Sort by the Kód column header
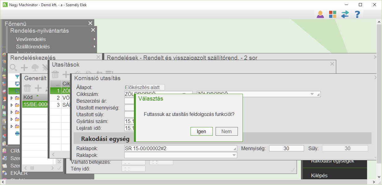This screenshot has height=185, width=382. click(35, 97)
